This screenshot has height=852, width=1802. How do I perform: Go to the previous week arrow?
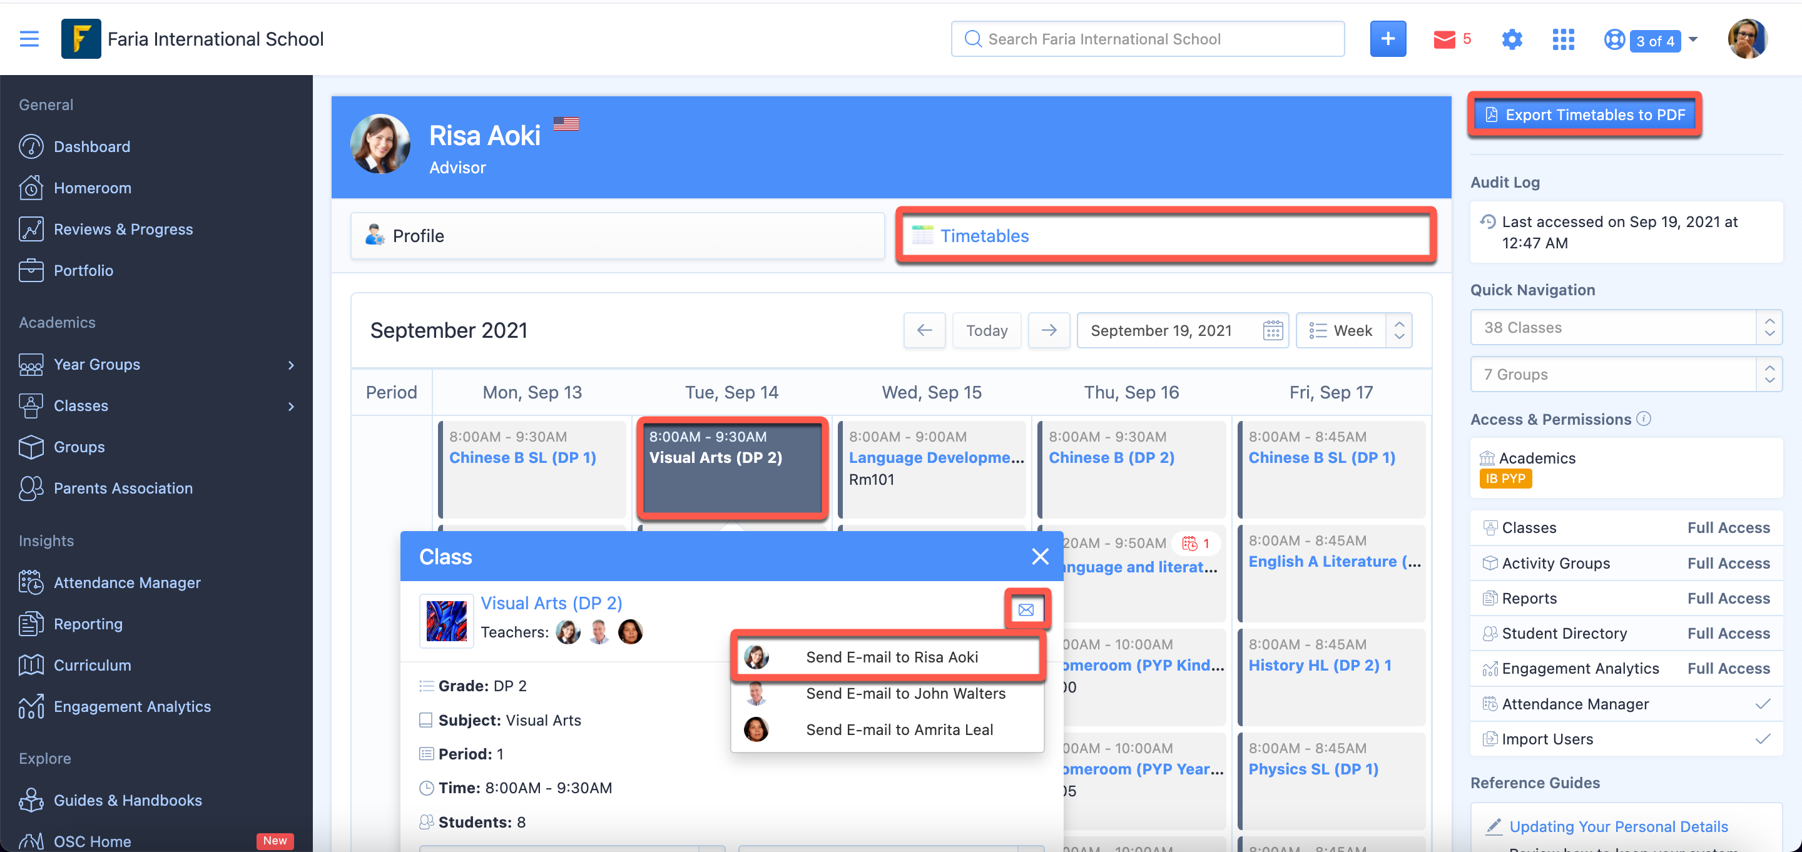pos(924,330)
